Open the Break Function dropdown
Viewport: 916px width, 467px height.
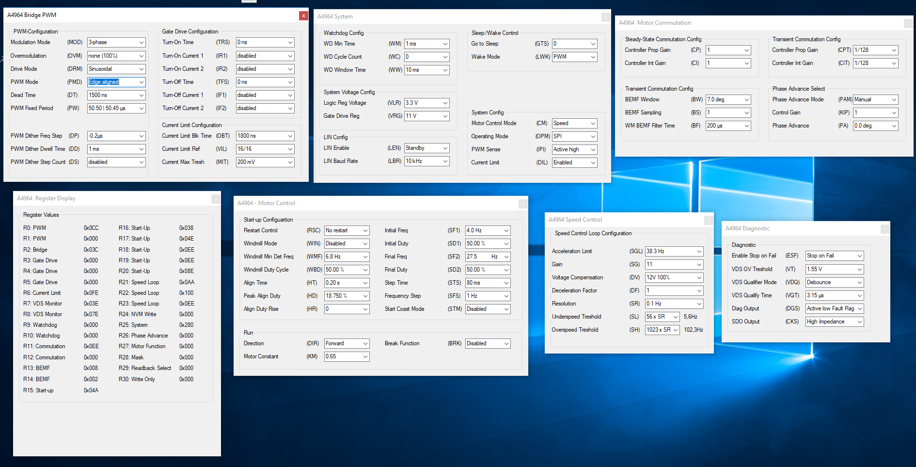488,343
